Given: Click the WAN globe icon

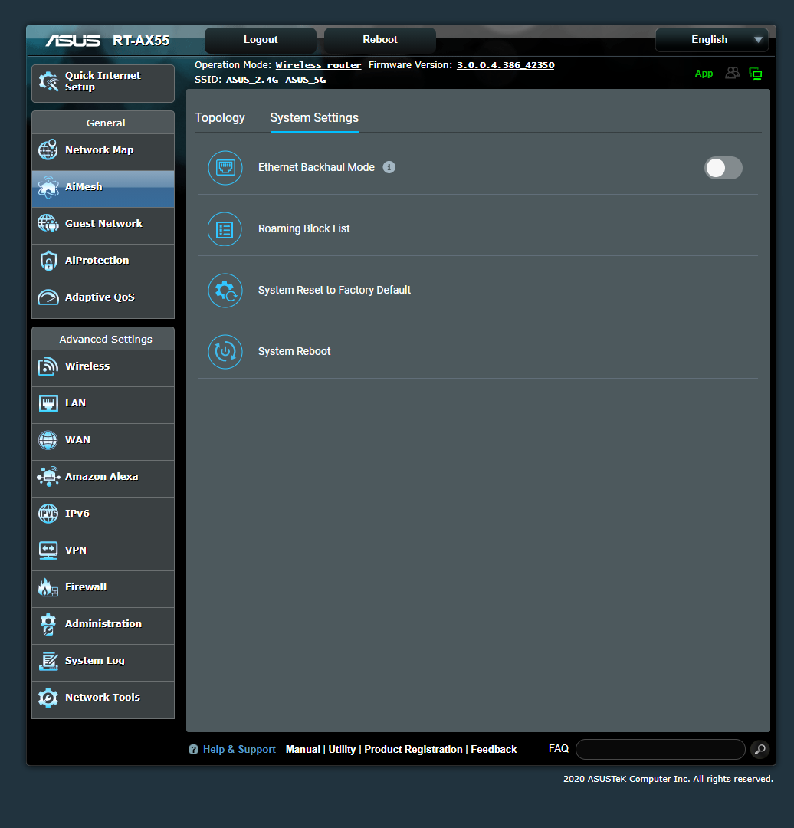Looking at the screenshot, I should click(48, 440).
